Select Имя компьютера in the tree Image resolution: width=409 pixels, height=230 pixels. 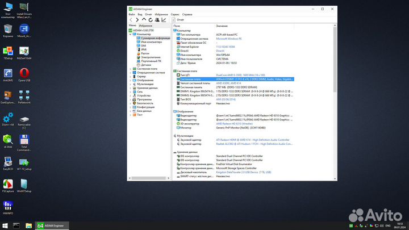tap(149, 42)
